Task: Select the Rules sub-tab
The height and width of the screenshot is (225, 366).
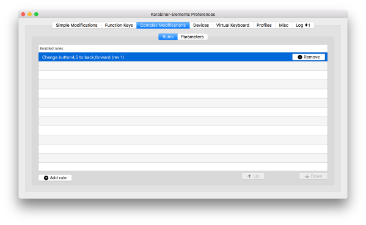Action: click(x=168, y=37)
